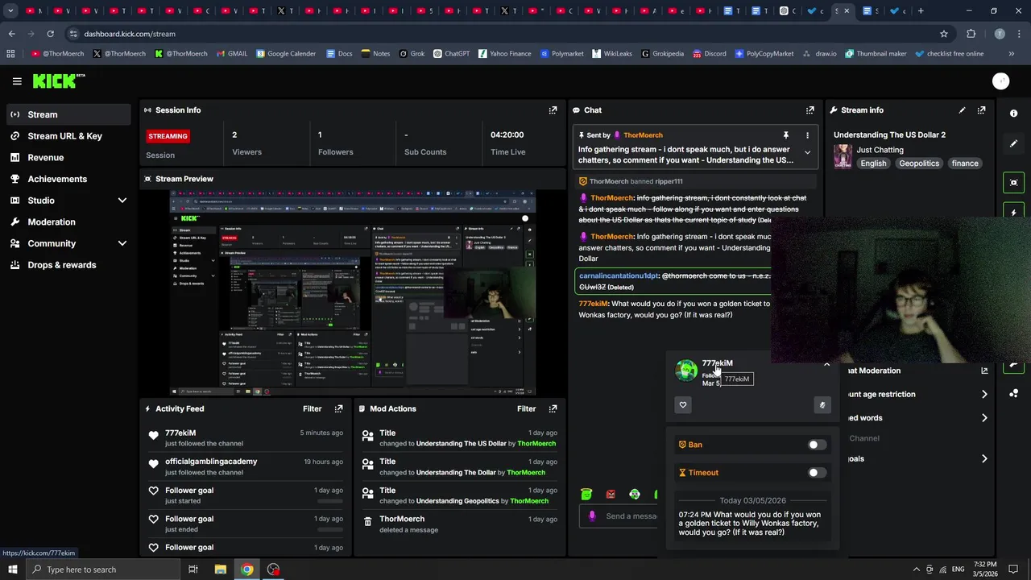Click the mute icon in 777ekiM user card
The height and width of the screenshot is (580, 1031).
pos(822,405)
